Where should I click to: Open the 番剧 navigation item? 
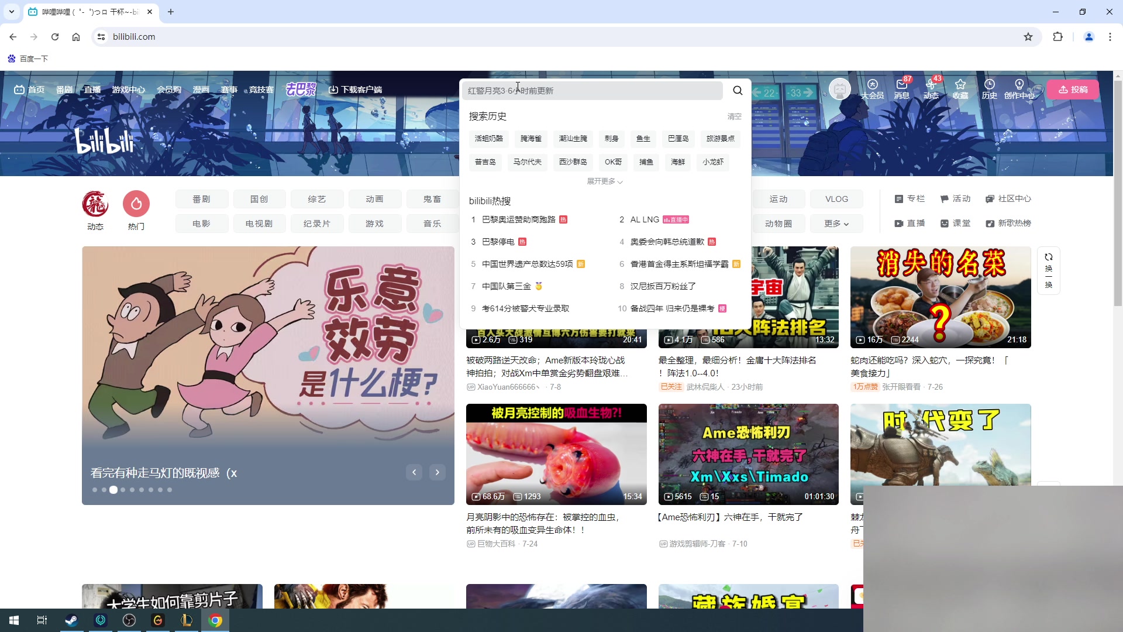(x=64, y=89)
